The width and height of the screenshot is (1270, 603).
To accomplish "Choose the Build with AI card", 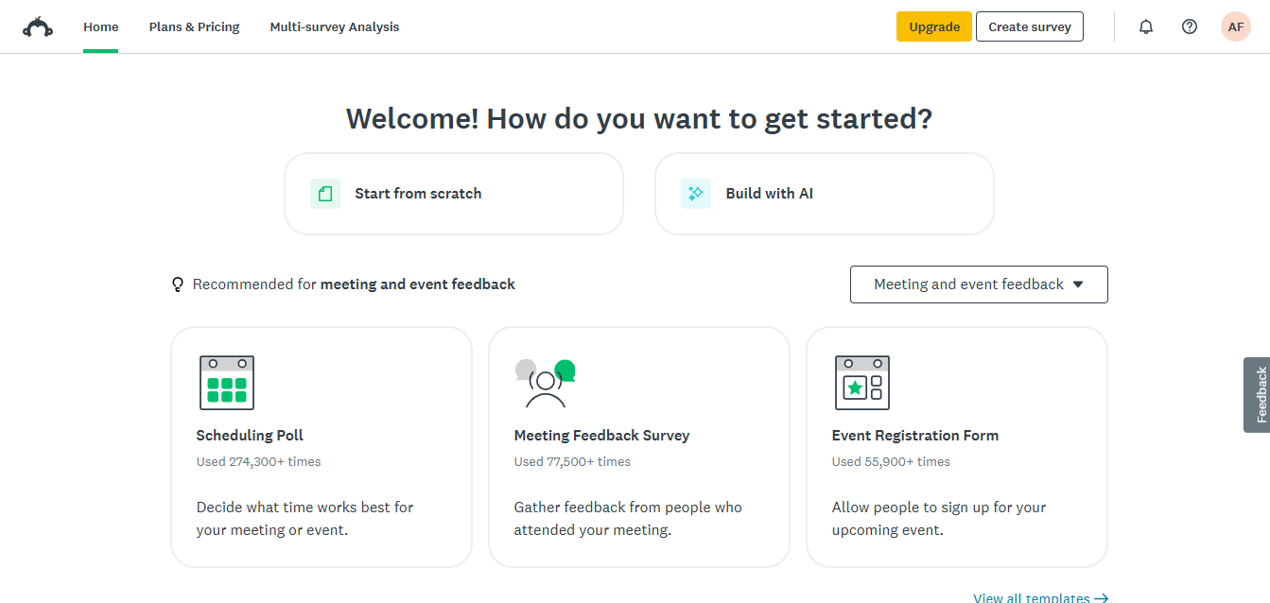I will [x=825, y=194].
